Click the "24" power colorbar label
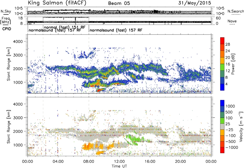244x168 pixels. pyautogui.click(x=228, y=51)
